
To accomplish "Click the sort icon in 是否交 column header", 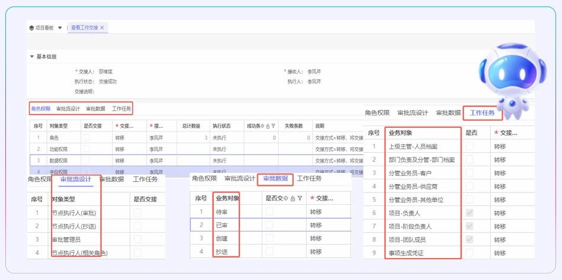I will pyautogui.click(x=287, y=198).
